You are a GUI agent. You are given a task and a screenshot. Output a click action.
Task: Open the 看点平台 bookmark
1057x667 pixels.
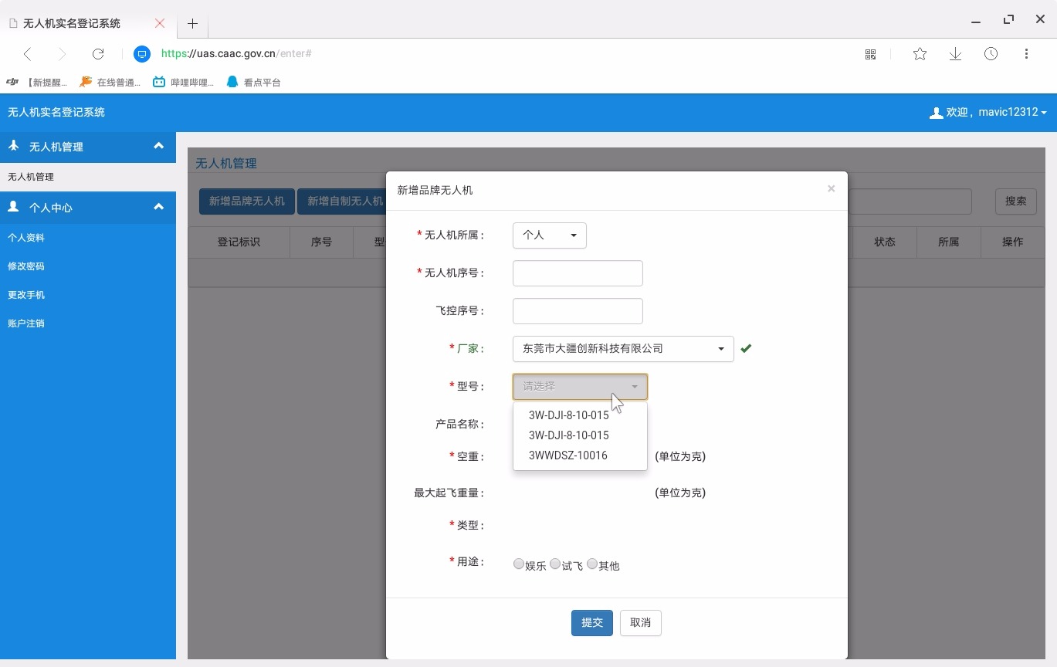[253, 82]
